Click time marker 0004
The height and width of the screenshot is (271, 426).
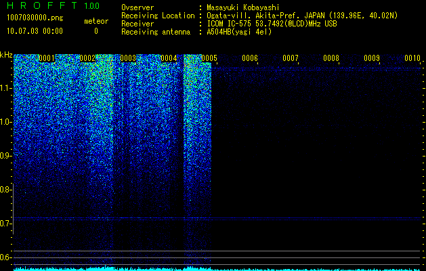[x=169, y=58]
